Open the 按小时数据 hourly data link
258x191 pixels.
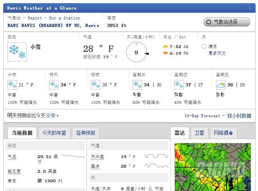click(x=239, y=116)
